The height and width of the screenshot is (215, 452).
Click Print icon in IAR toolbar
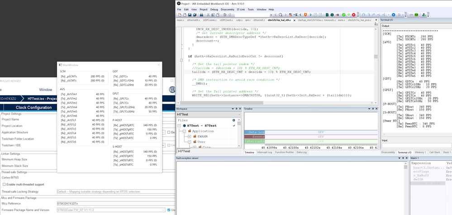point(201,14)
